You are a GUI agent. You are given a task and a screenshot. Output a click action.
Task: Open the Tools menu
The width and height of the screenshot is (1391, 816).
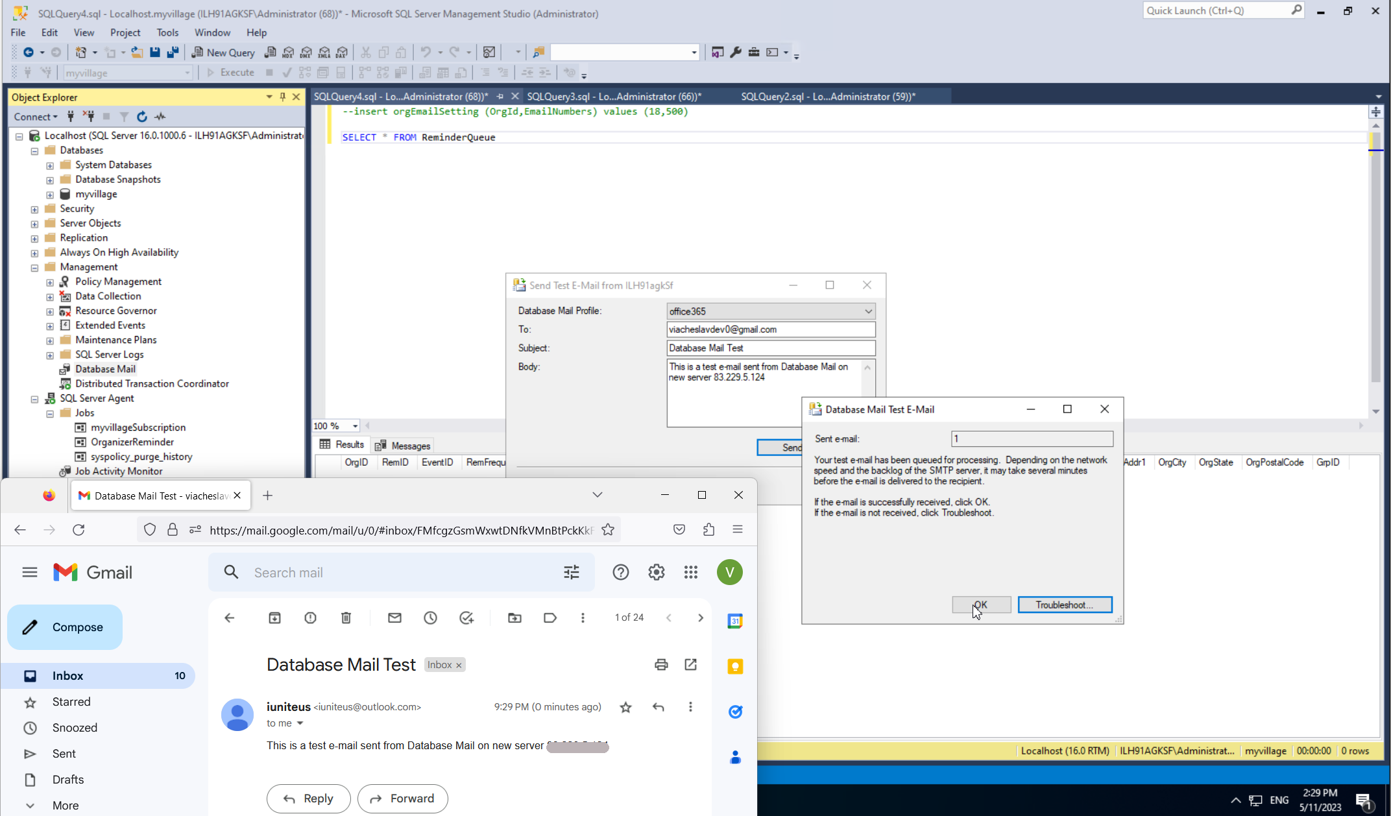point(167,32)
